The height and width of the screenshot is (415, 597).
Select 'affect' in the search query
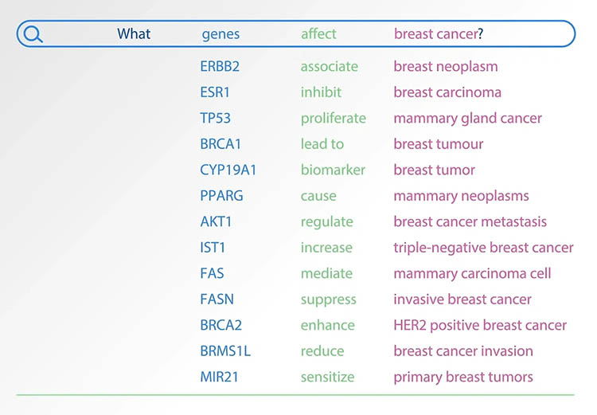[318, 34]
